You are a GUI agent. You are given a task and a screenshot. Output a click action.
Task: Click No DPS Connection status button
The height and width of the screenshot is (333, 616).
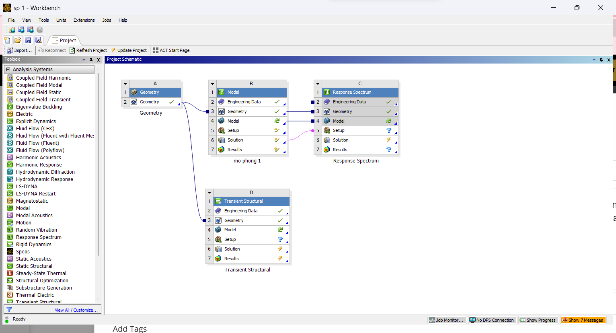pyautogui.click(x=492, y=320)
